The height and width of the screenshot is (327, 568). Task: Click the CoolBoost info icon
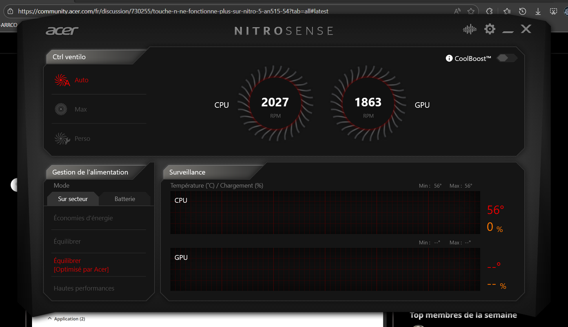pos(449,58)
